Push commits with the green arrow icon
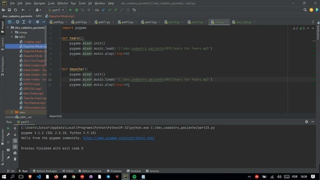This screenshot has width=320, height=180. coord(115,10)
